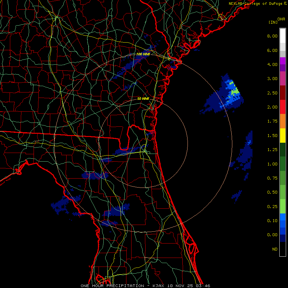Click the 0.50 legend value
Image resolution: width=288 pixels, height=288 pixels.
[x=272, y=192]
